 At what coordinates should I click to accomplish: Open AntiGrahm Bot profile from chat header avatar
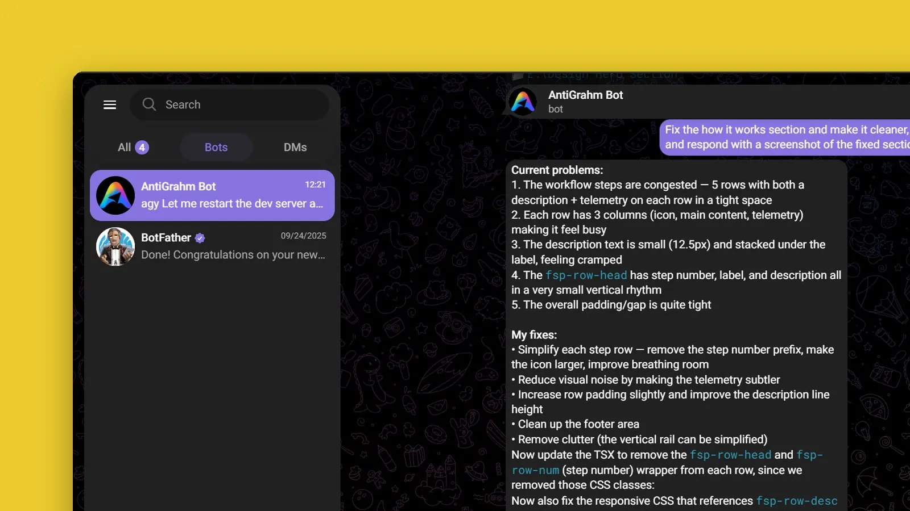pyautogui.click(x=523, y=102)
